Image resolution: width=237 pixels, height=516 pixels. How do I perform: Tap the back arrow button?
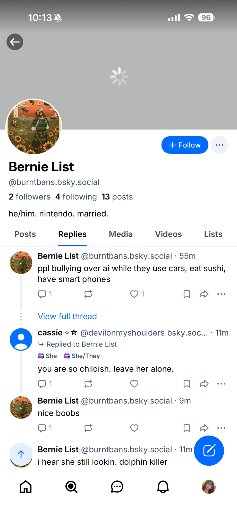click(15, 42)
